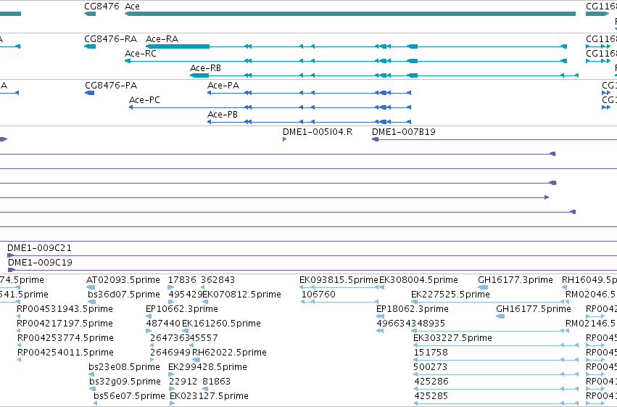Select the Ace-PA coding feature label
The image size is (617, 407).
tap(223, 86)
